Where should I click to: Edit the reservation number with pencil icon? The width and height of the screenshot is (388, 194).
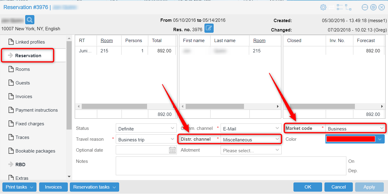point(209,28)
